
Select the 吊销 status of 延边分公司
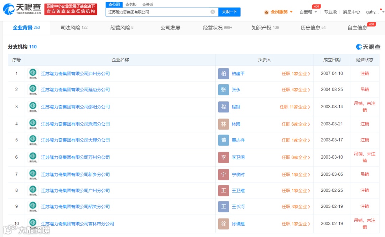(365, 89)
